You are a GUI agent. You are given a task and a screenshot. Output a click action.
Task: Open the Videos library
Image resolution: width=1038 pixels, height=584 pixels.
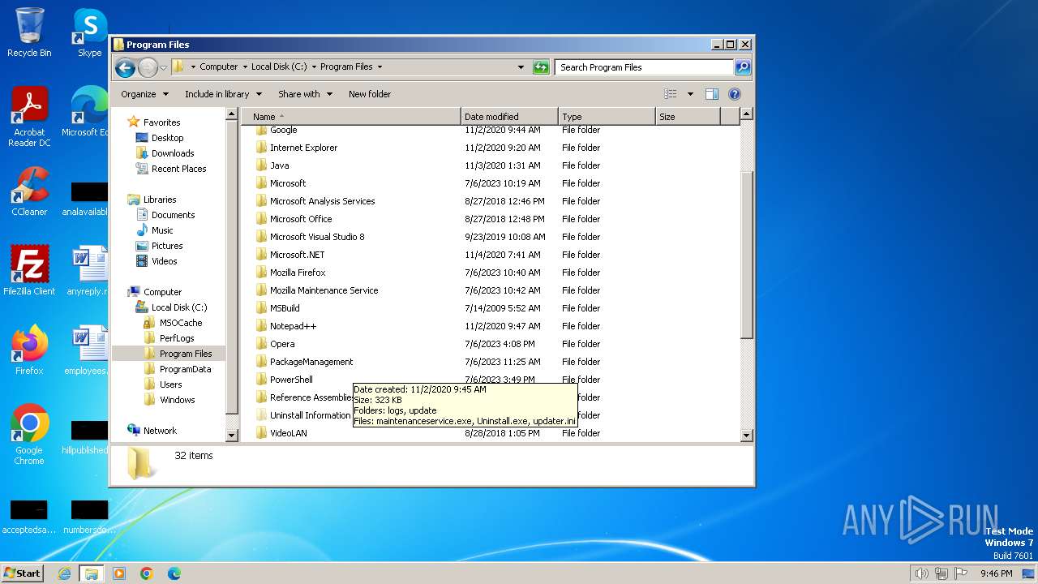click(164, 261)
